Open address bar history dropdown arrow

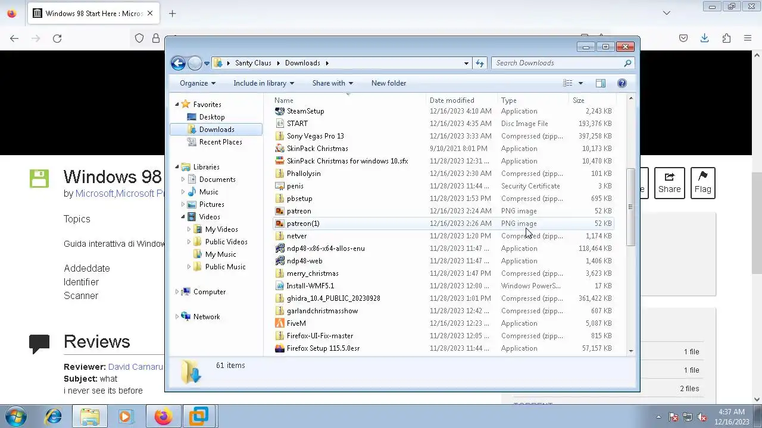(x=466, y=63)
